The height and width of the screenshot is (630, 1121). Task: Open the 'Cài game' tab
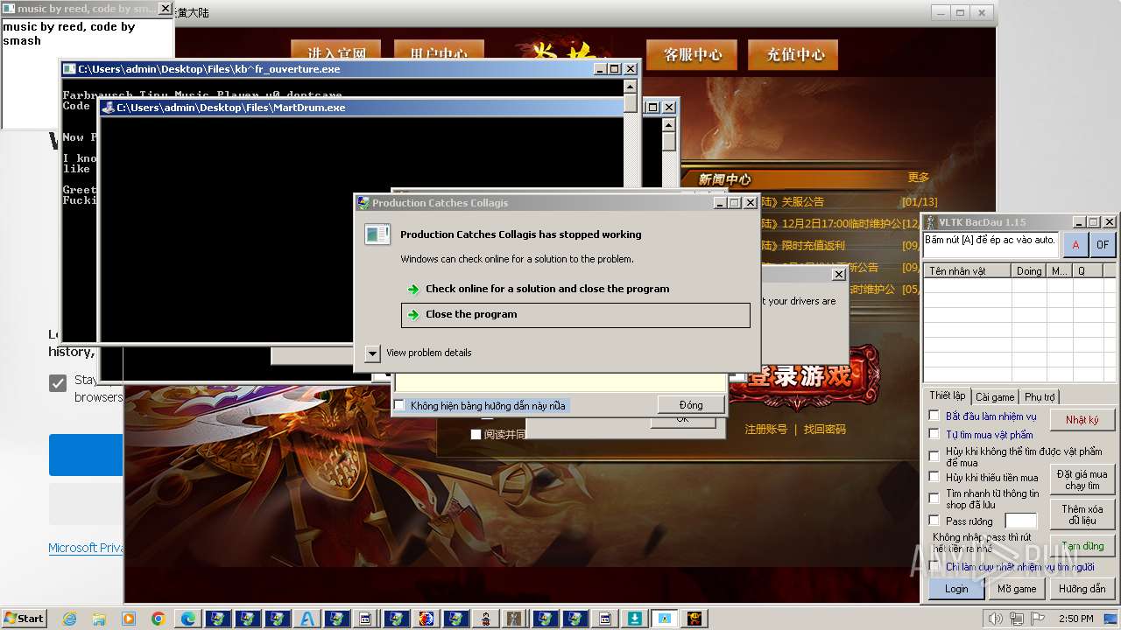(995, 397)
